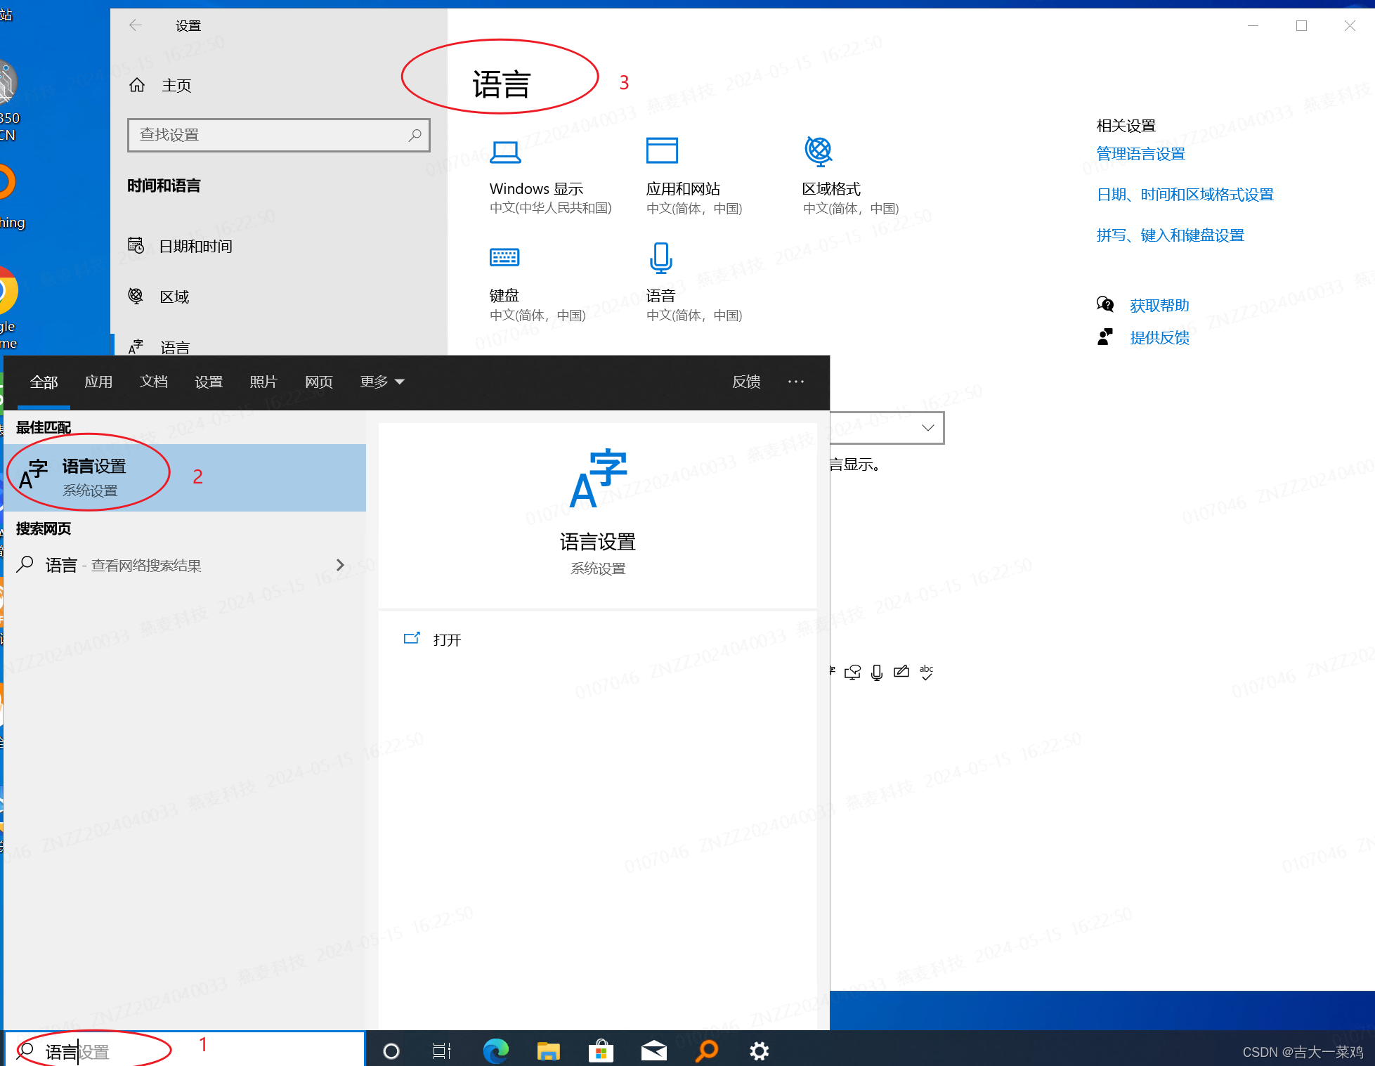Switch to the 设置 search tab
The width and height of the screenshot is (1375, 1066).
(x=209, y=382)
